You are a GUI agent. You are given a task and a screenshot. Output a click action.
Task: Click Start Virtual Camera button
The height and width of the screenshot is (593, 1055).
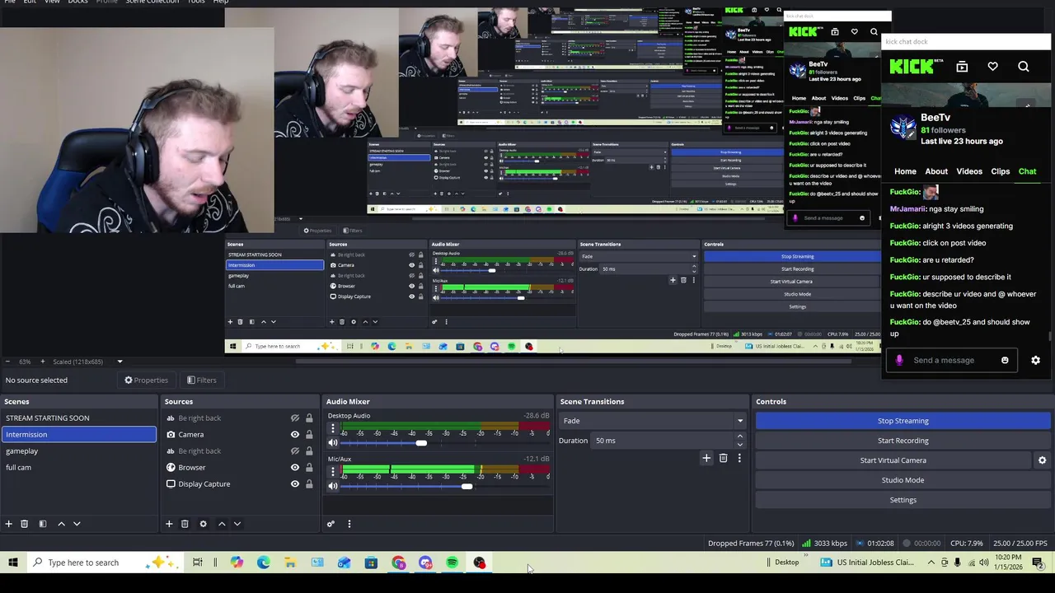pos(893,460)
